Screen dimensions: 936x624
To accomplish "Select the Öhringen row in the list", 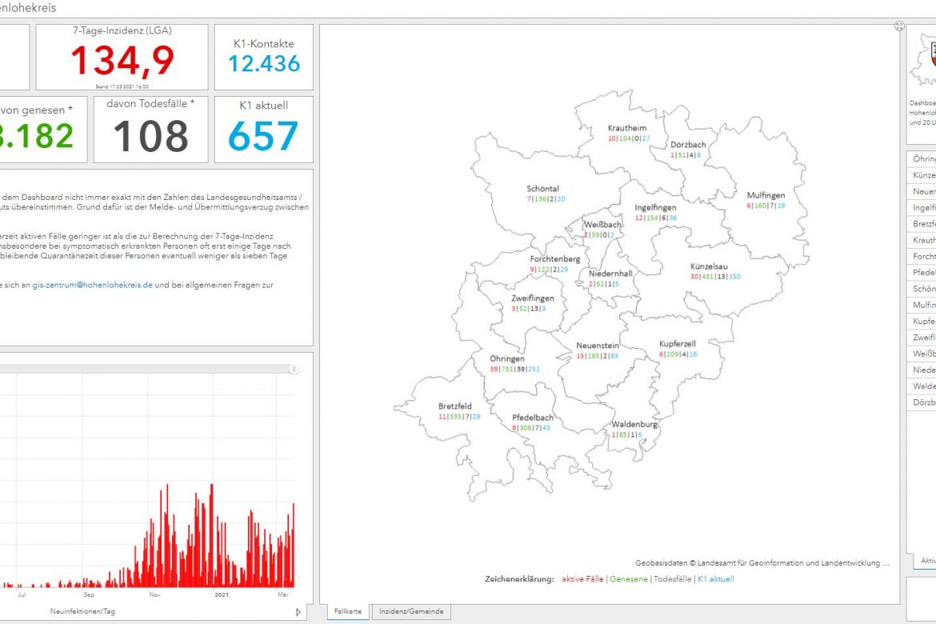I will [x=924, y=158].
